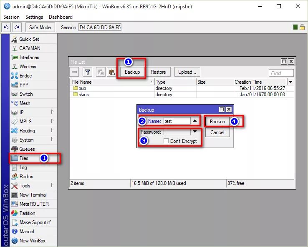Click the Name input field containing test
Image resolution: width=308 pixels, height=247 pixels.
pyautogui.click(x=177, y=121)
